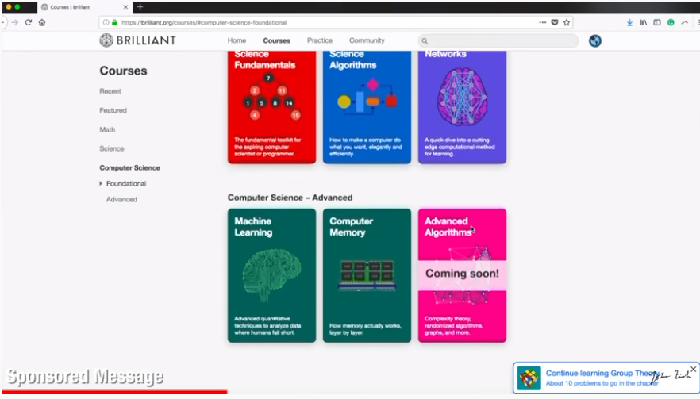Expand the Foundational sidebar item arrow

(x=101, y=183)
